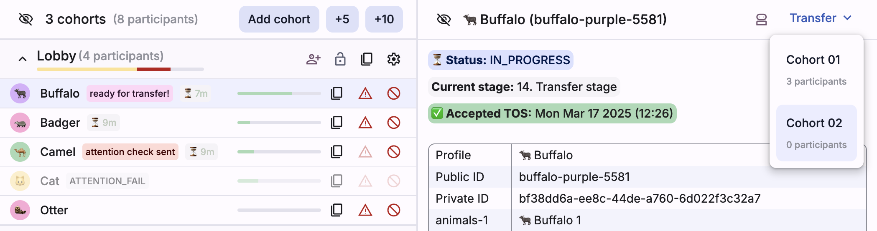This screenshot has height=231, width=877.
Task: Boot Otter with the block icon
Action: tap(393, 210)
